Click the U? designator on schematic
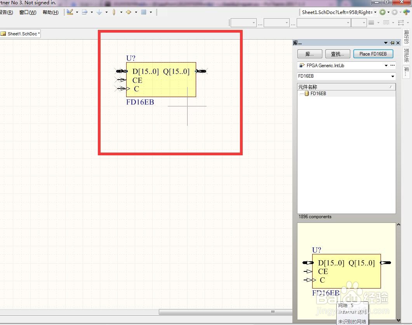Screen dimensions: 412x325 click(131, 58)
